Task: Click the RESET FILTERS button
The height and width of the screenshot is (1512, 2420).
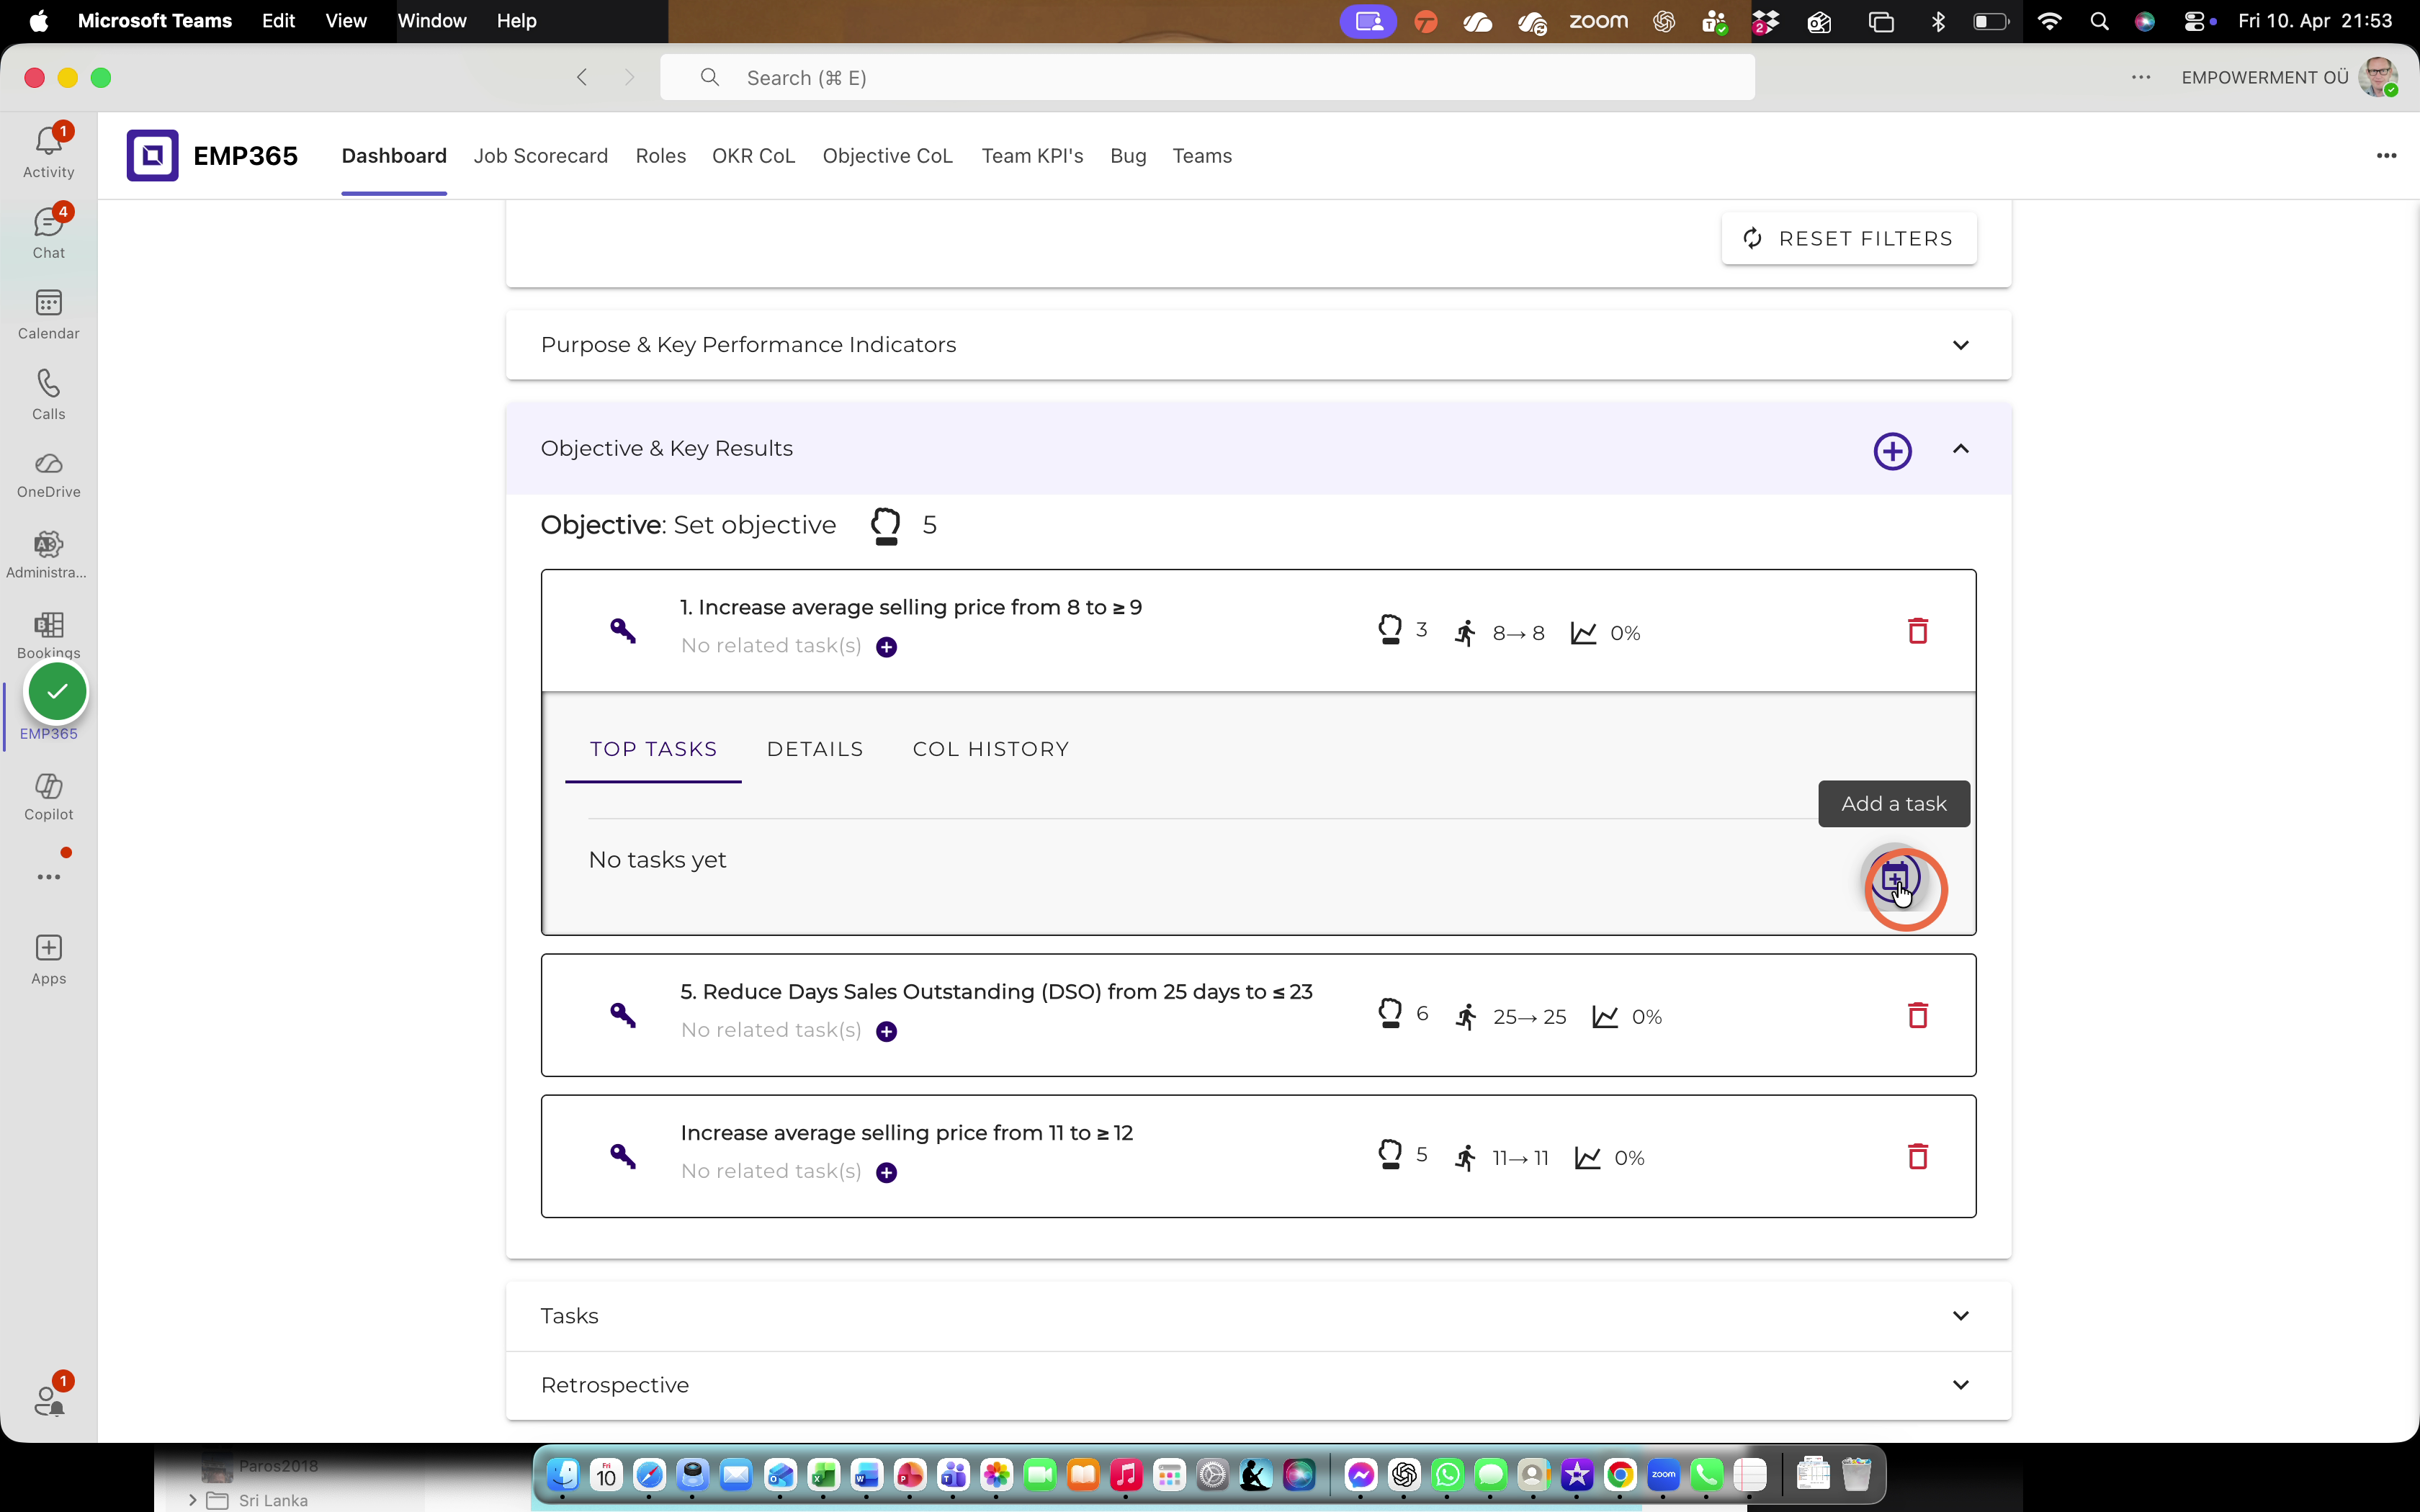Action: pyautogui.click(x=1848, y=239)
